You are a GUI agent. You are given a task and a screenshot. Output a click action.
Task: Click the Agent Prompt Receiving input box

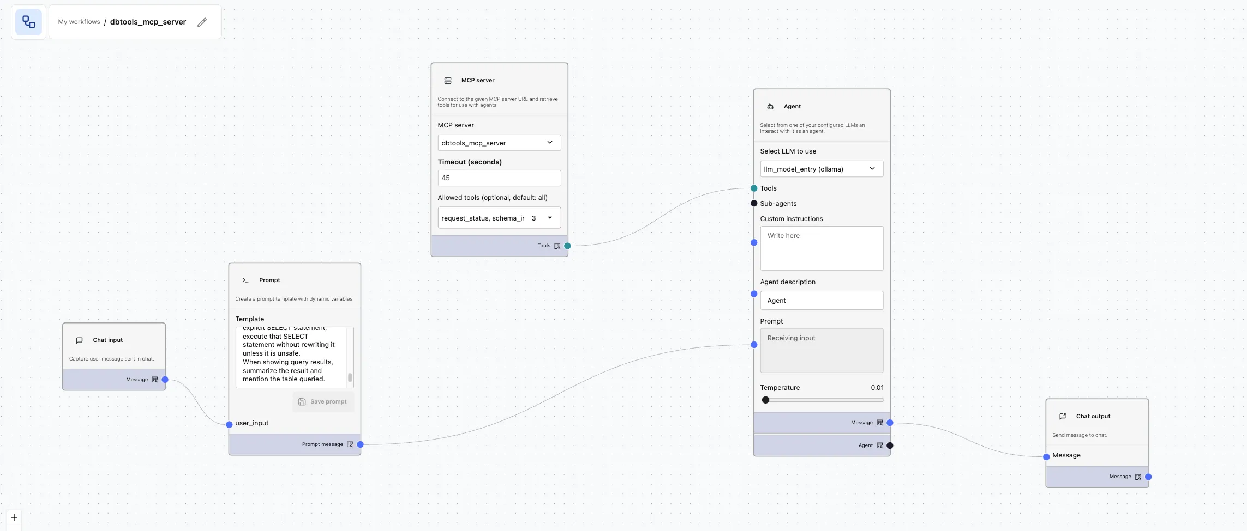pos(822,350)
